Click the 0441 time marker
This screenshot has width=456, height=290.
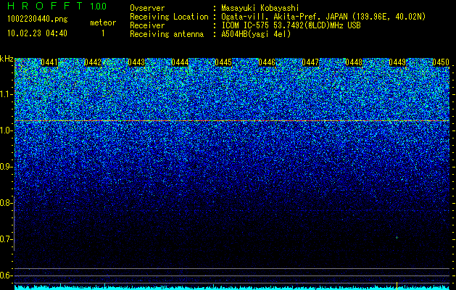click(49, 62)
